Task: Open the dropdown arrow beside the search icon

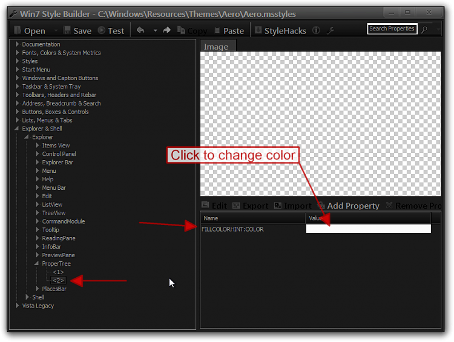Action: click(x=438, y=29)
